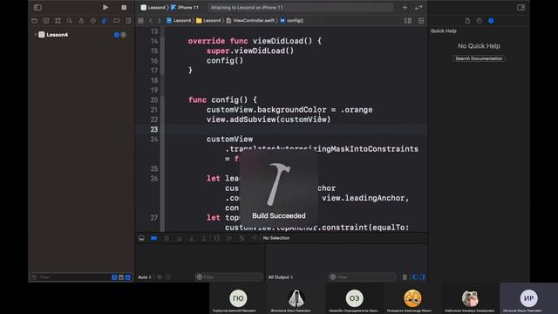
Task: Choose the Lesson4 scheme in toolbar
Action: (153, 7)
